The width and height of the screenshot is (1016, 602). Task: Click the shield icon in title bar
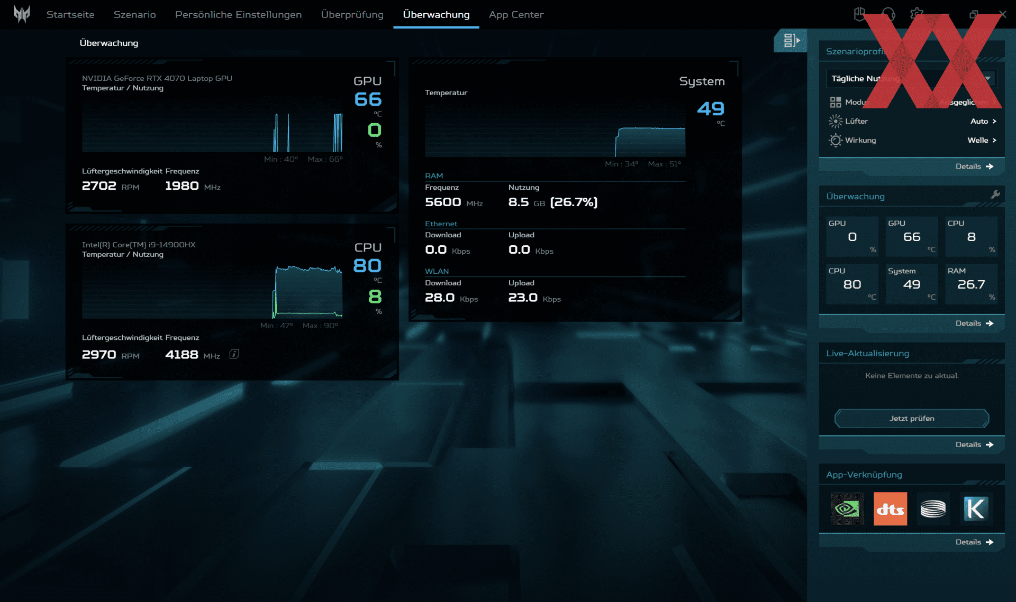point(860,14)
